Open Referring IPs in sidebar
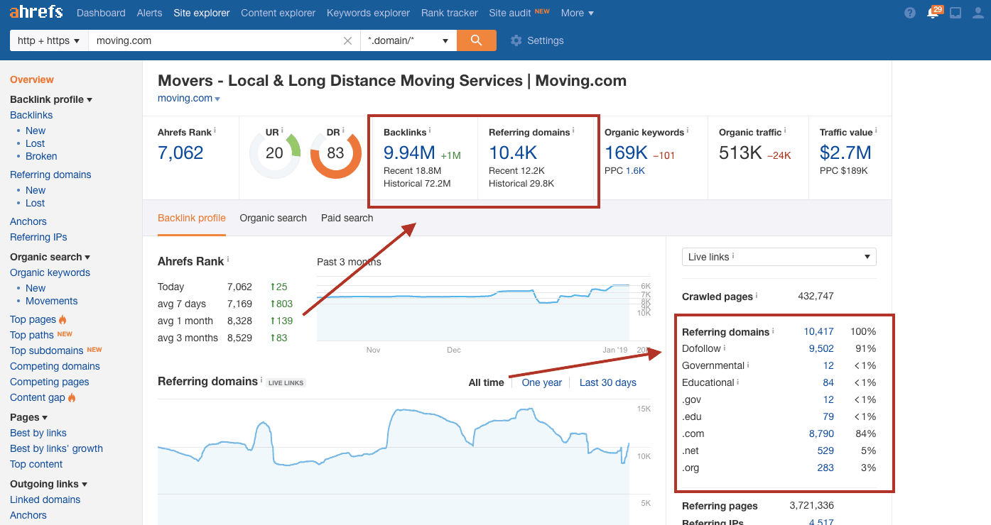This screenshot has height=525, width=991. pos(38,237)
